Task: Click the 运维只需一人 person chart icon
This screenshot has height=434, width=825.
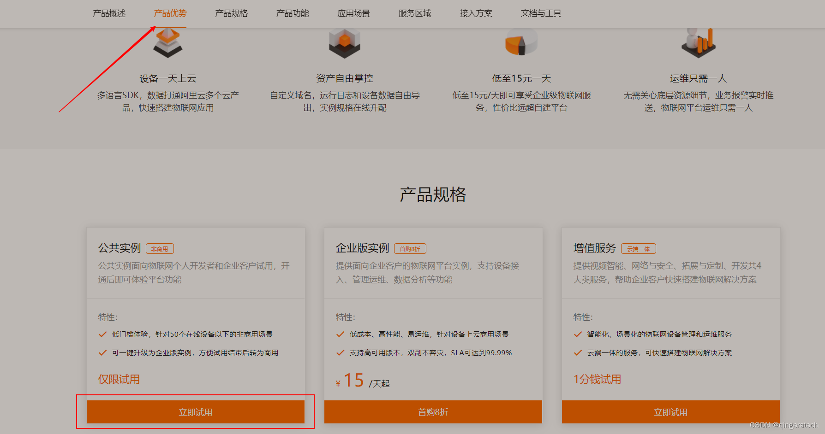Action: click(x=698, y=43)
